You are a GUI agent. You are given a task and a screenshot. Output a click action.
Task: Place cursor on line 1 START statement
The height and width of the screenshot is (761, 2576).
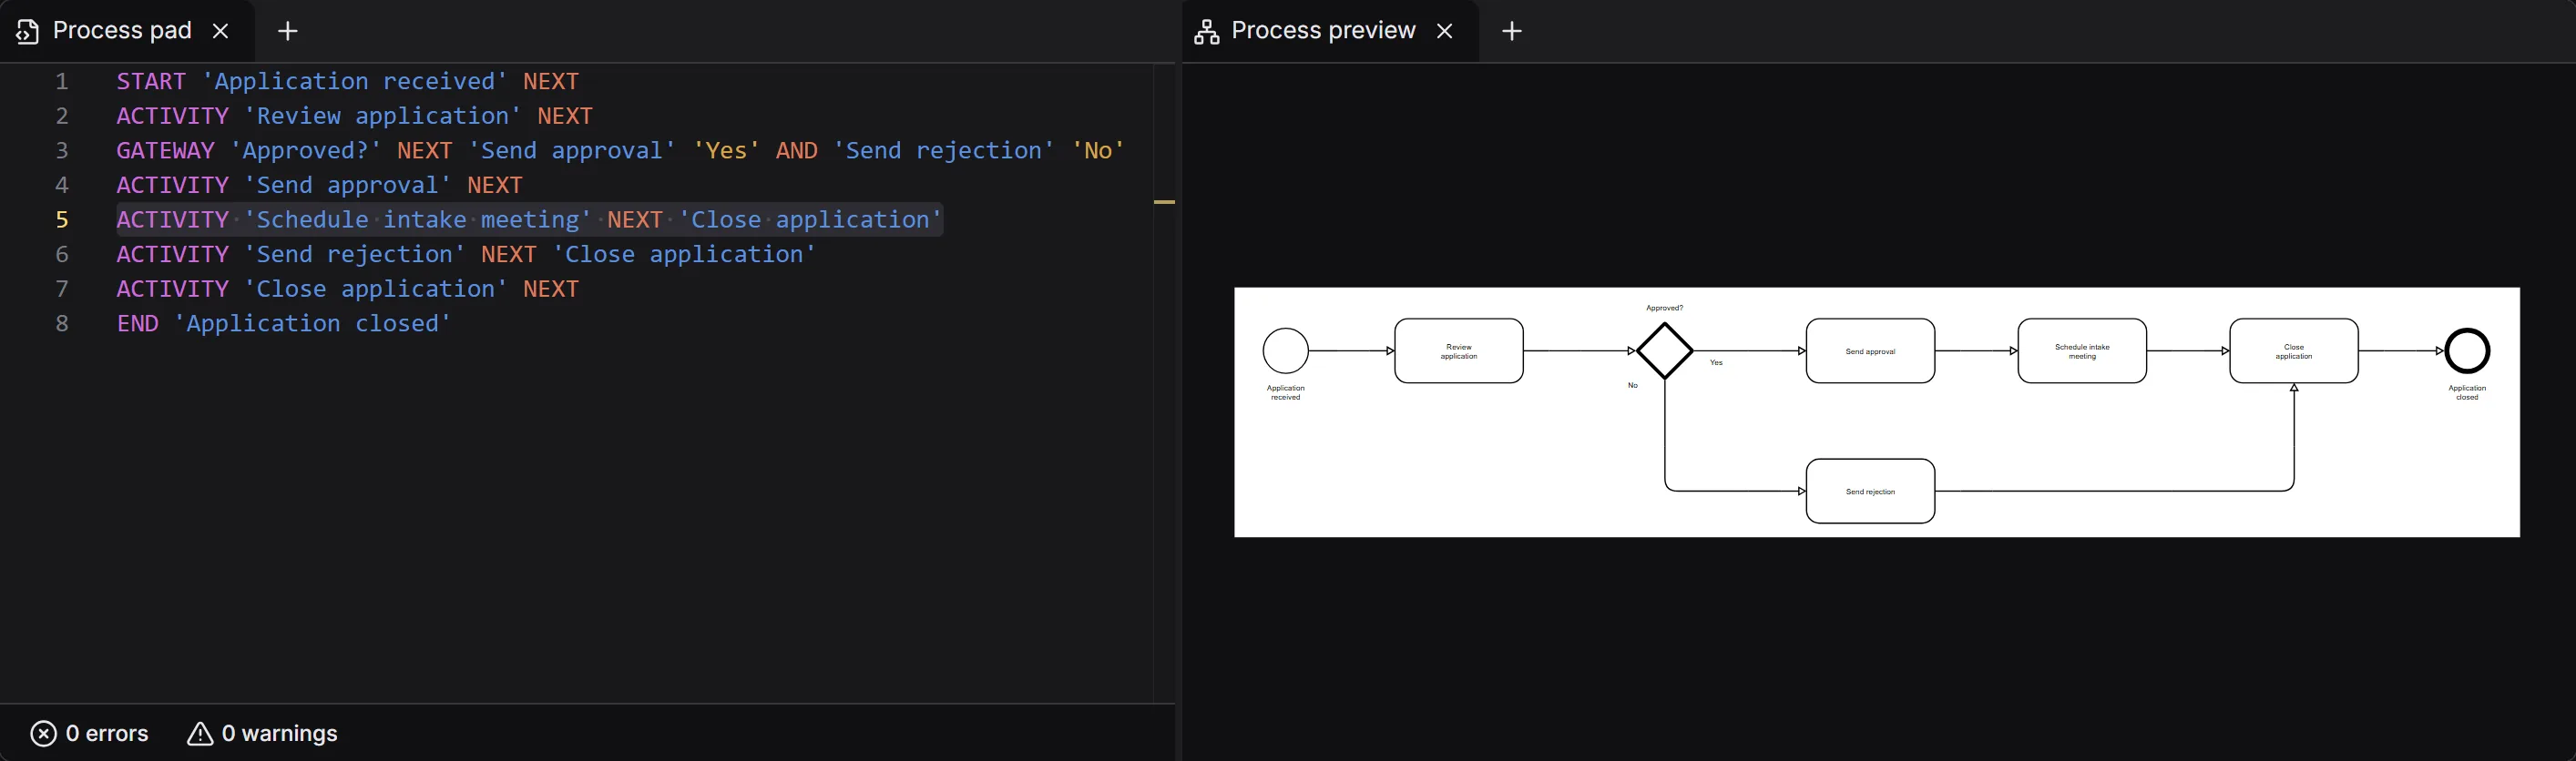(x=348, y=82)
